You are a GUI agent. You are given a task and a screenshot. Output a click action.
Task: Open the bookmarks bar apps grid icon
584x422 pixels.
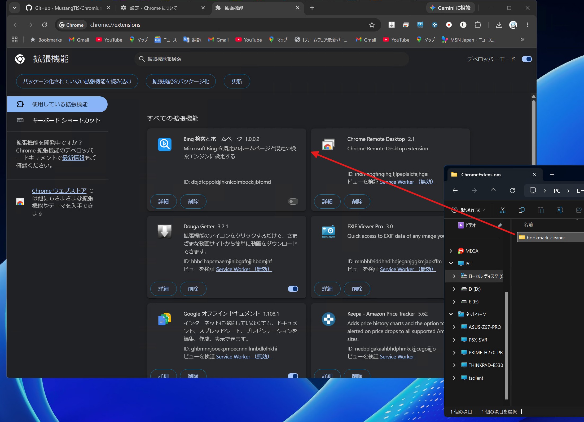click(15, 40)
